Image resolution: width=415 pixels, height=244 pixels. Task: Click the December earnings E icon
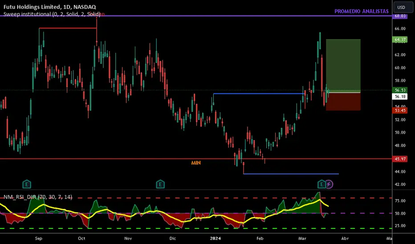160,184
